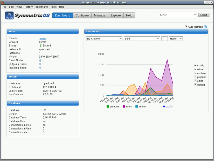Click the Incoming Errors count link

pos(40,68)
